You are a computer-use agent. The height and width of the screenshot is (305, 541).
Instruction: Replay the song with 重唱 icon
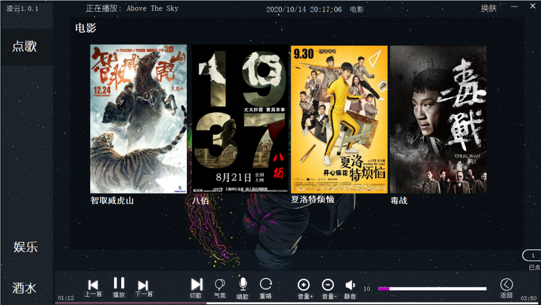265,284
